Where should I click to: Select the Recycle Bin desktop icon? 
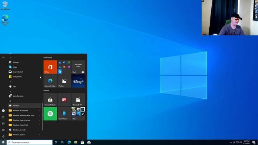(5, 5)
